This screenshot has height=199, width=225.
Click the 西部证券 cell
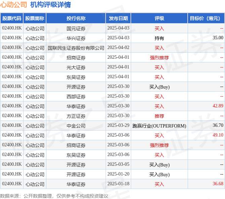76,97
